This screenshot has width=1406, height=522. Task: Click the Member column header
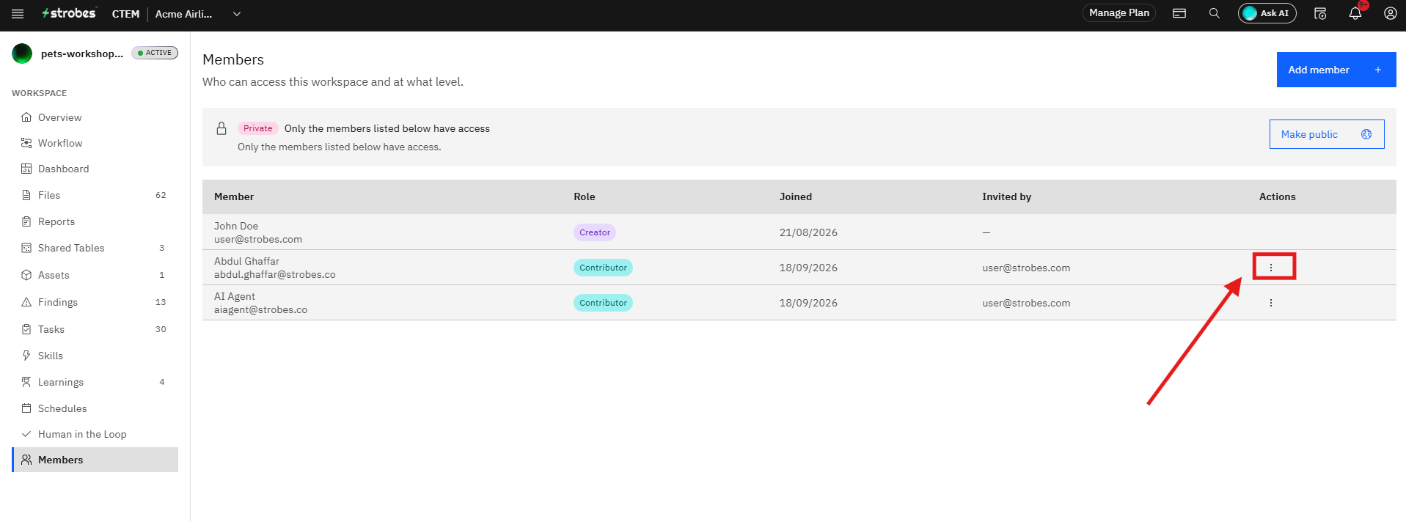(x=234, y=196)
